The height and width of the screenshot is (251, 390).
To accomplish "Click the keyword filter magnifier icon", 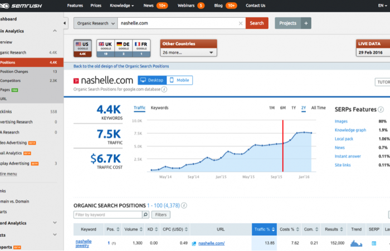I will point(145,215).
